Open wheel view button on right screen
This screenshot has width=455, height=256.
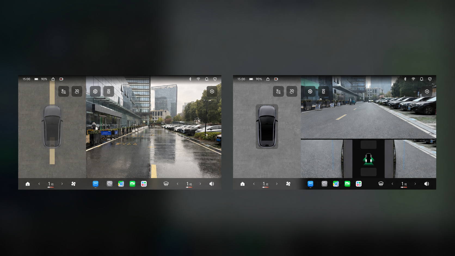point(310,91)
